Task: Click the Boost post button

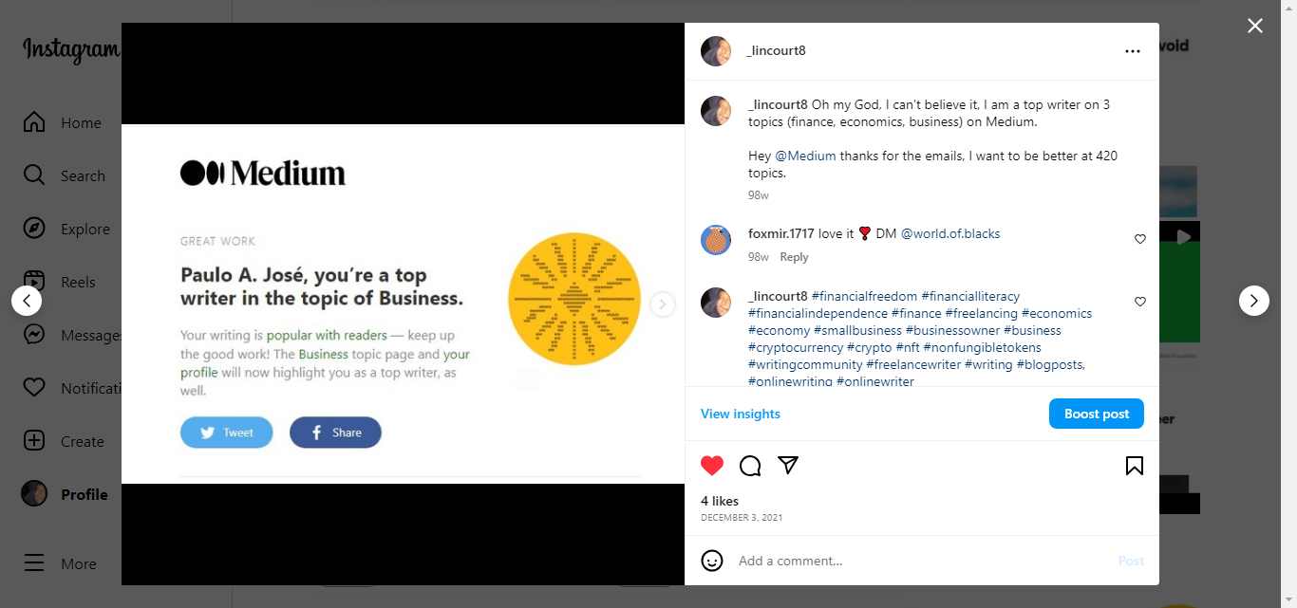Action: 1096,413
